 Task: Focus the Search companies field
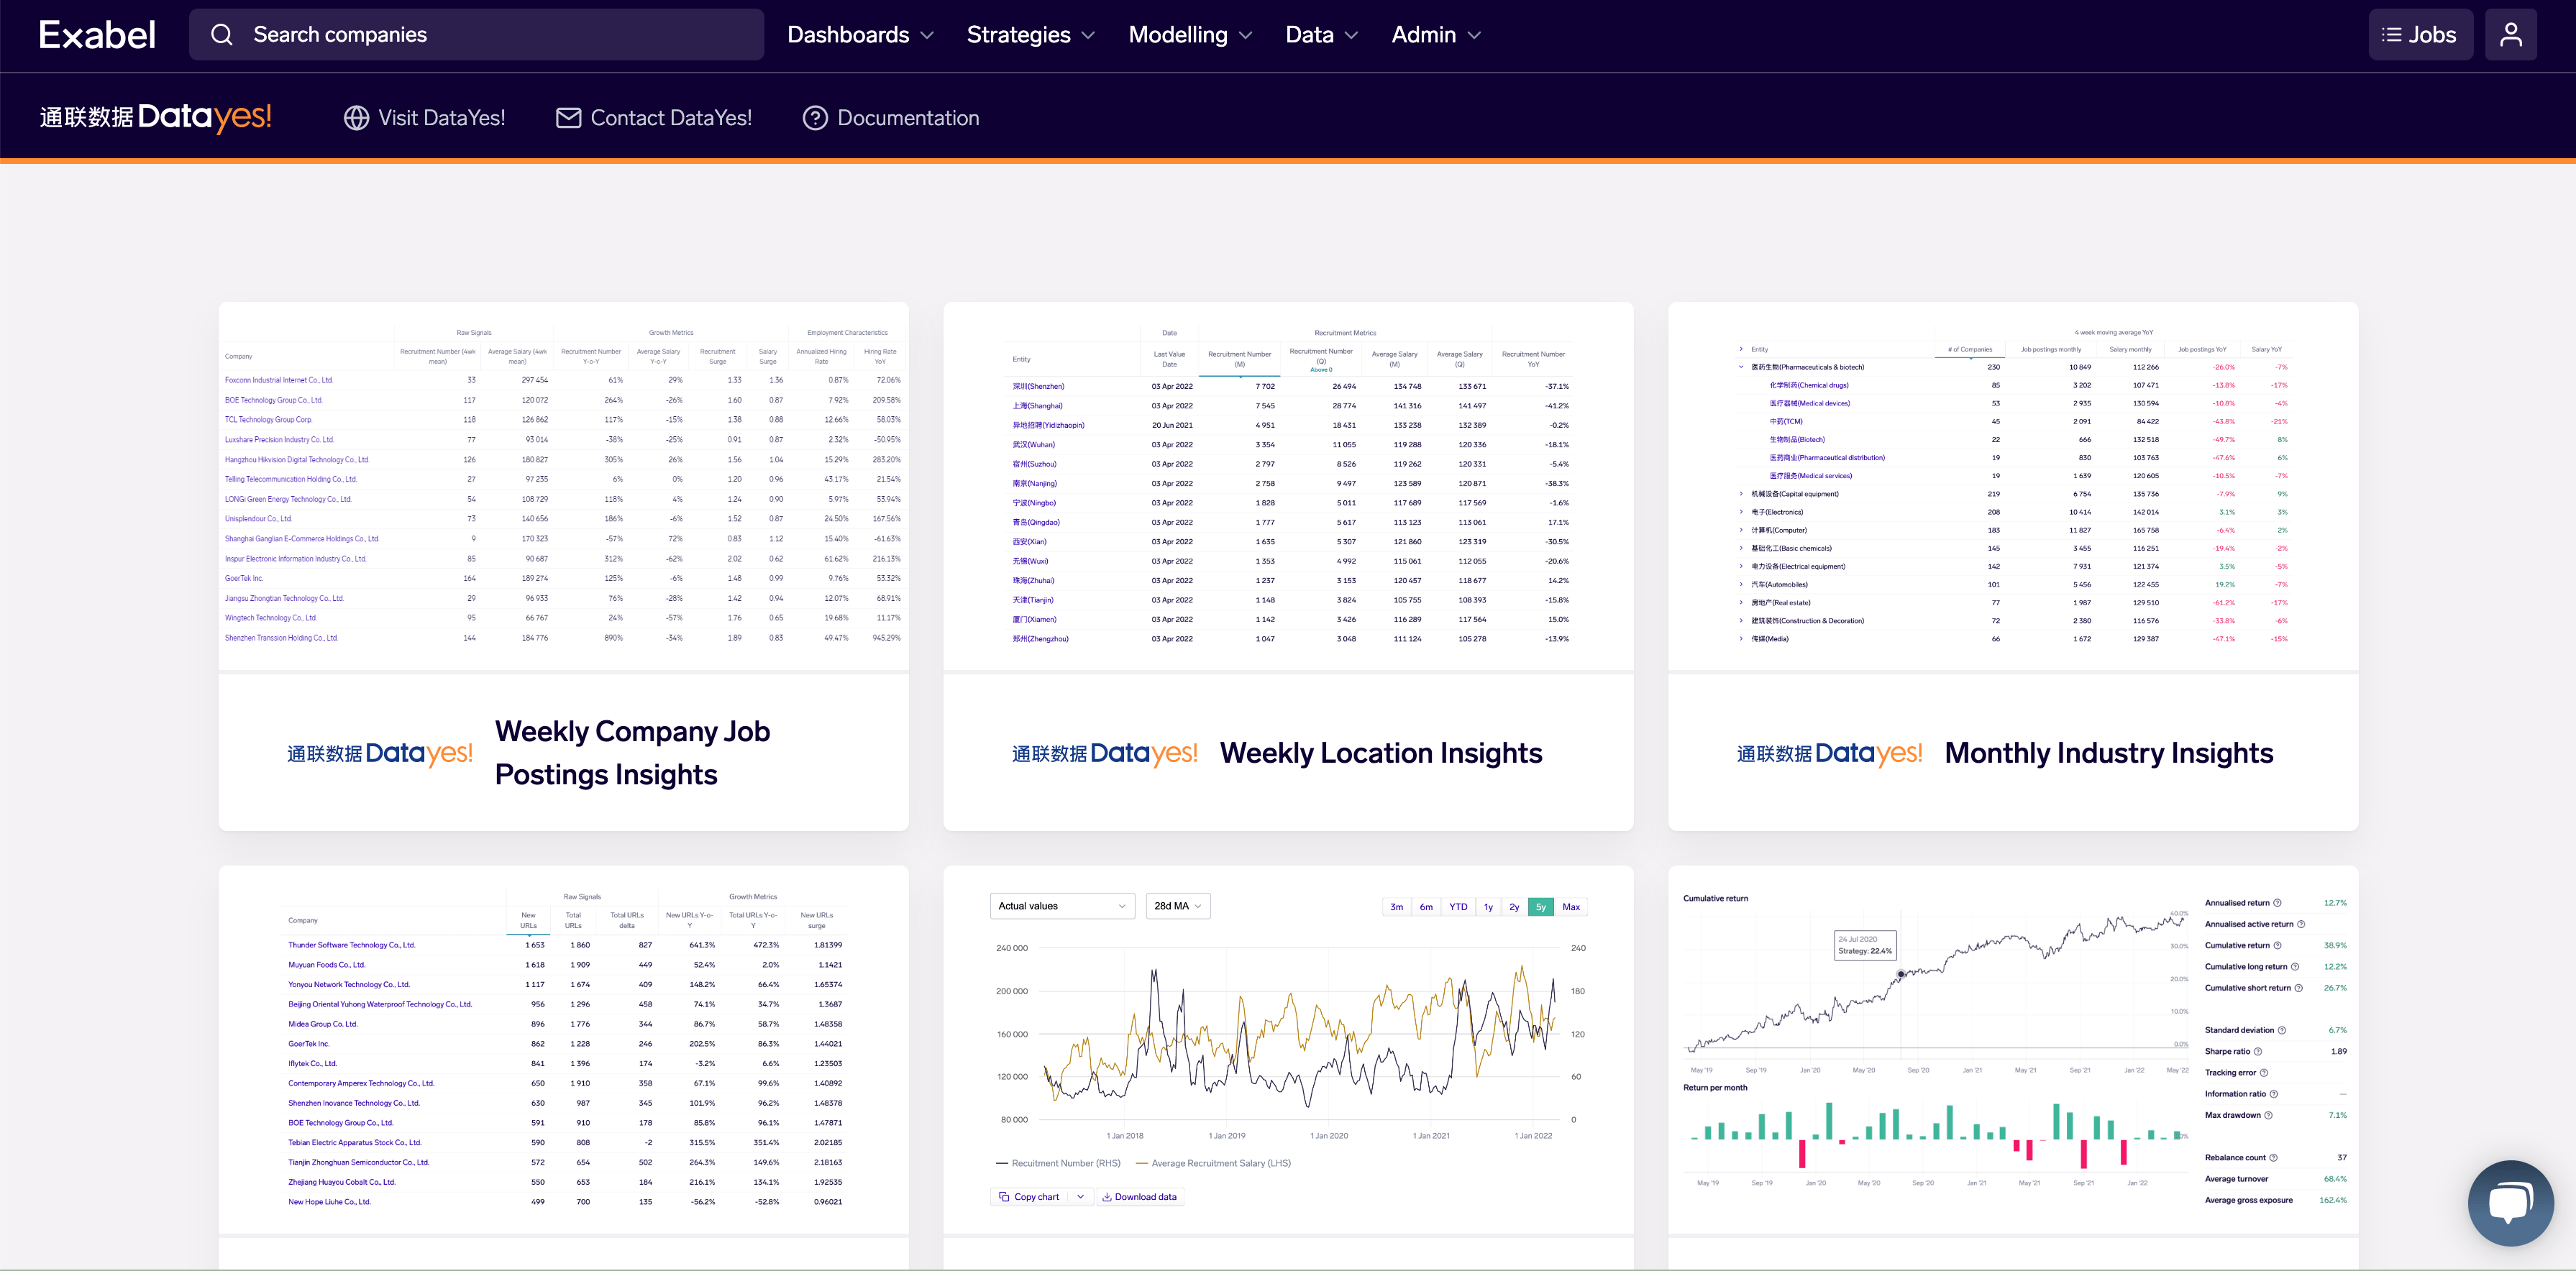click(x=476, y=35)
